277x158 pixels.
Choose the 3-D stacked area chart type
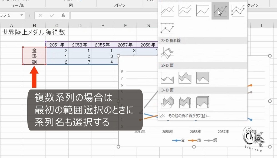[185, 102]
